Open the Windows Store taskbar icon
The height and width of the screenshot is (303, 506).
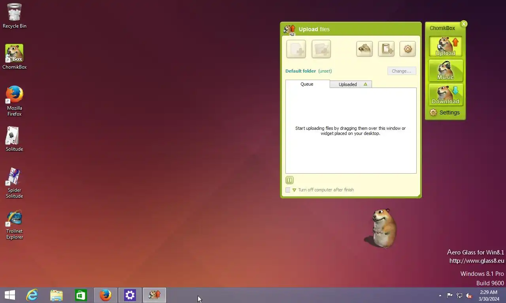click(81, 295)
